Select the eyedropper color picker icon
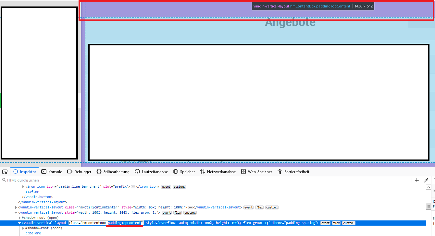The height and width of the screenshot is (236, 435). point(426,180)
